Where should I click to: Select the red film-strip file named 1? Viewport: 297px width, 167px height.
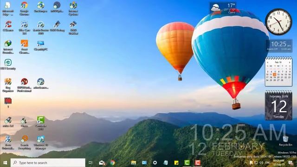point(8,103)
